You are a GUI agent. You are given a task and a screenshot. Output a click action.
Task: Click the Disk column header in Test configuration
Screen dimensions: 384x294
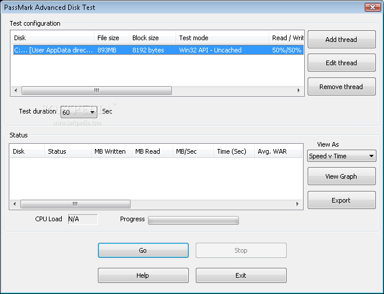52,38
